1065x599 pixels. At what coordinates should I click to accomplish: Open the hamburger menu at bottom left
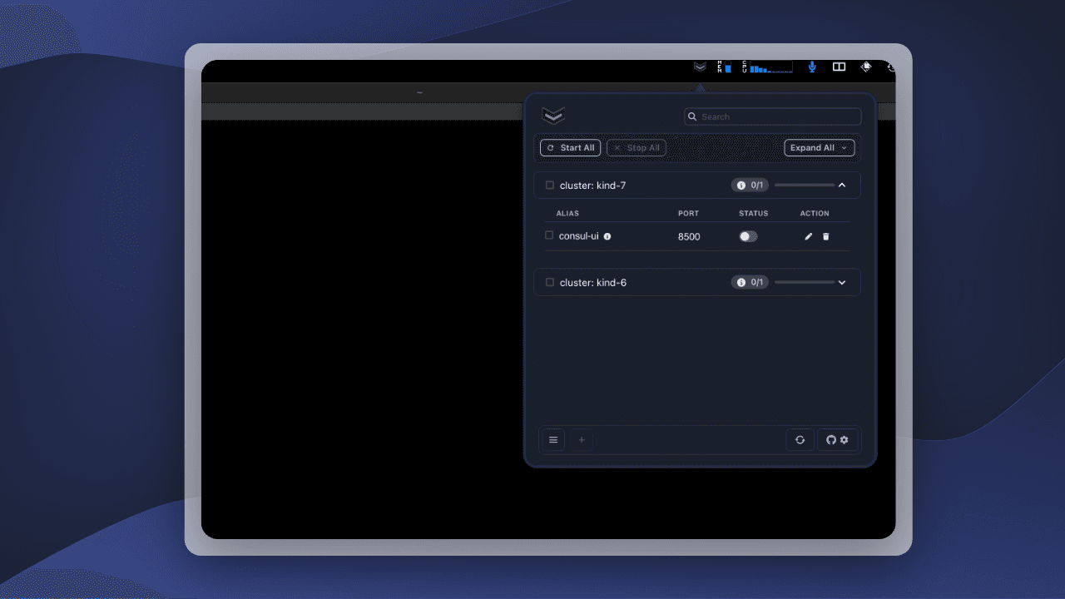[553, 439]
